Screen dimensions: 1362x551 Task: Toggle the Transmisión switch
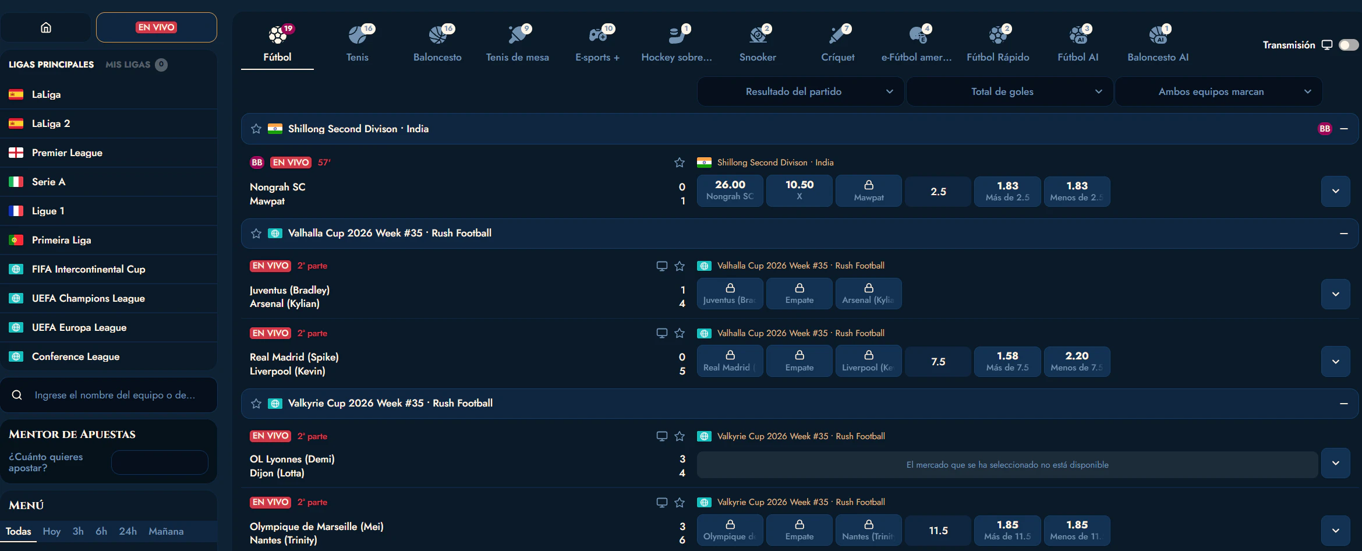click(1348, 45)
